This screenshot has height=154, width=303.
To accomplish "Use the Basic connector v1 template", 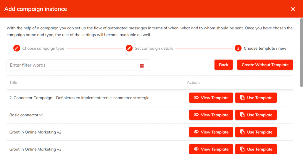I will pos(256,115).
